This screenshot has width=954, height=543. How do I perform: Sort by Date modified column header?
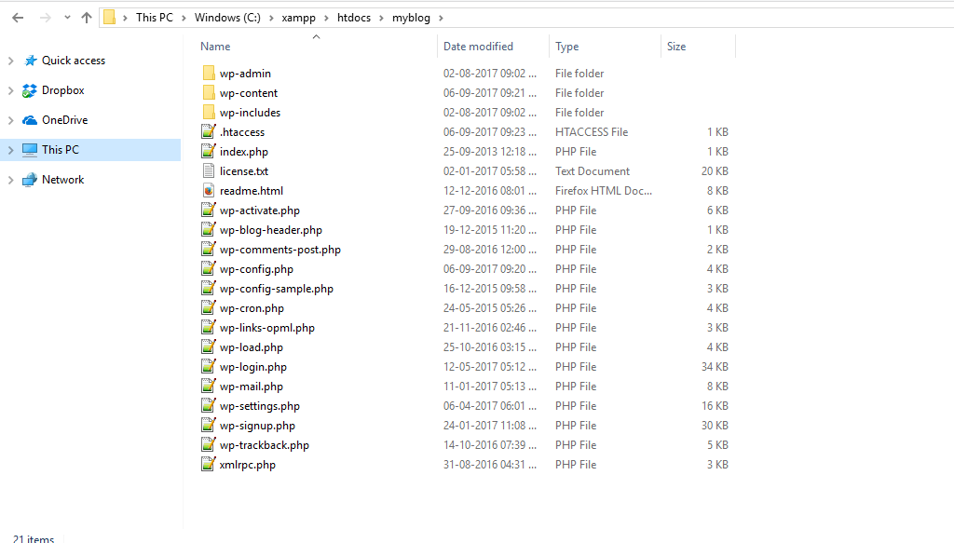pyautogui.click(x=478, y=47)
